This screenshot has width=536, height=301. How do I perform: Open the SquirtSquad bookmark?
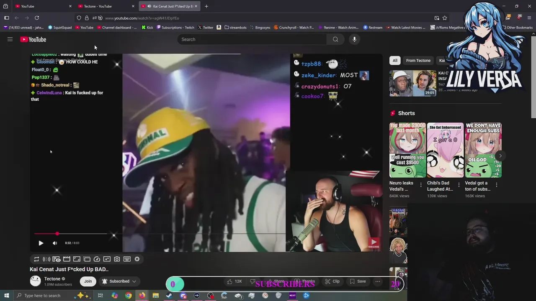point(60,28)
